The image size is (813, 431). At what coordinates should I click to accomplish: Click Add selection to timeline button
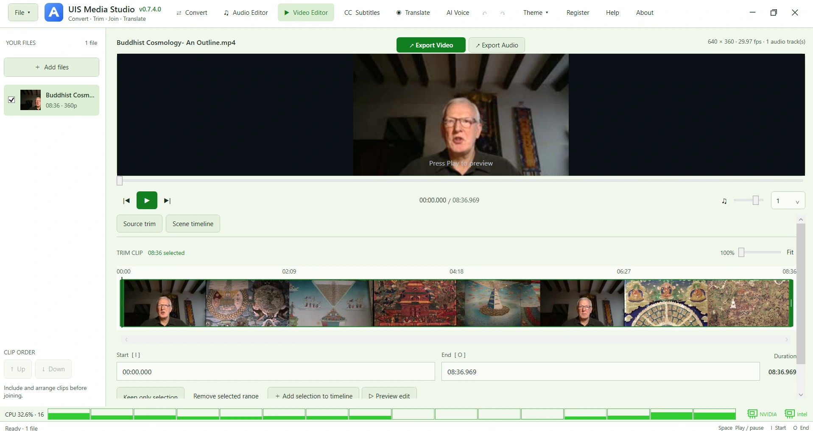click(313, 394)
